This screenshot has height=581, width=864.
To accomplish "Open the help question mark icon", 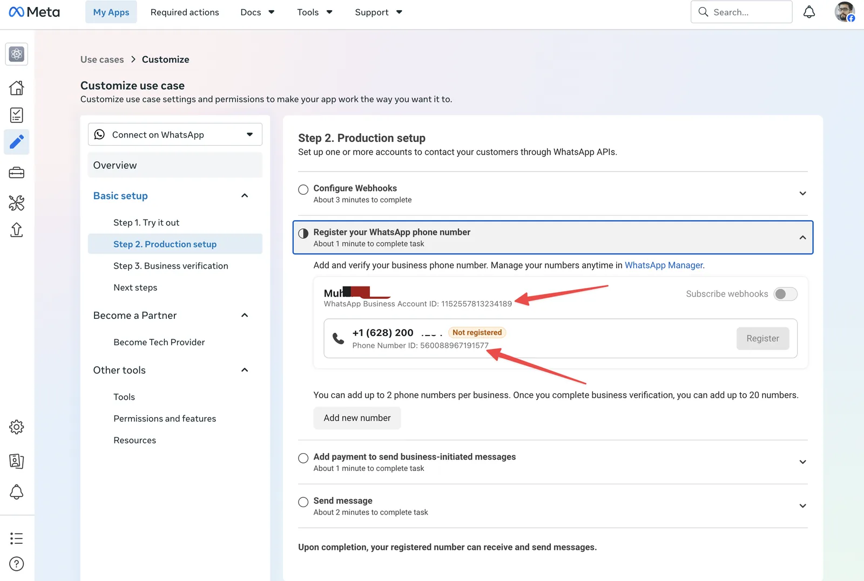I will tap(17, 564).
